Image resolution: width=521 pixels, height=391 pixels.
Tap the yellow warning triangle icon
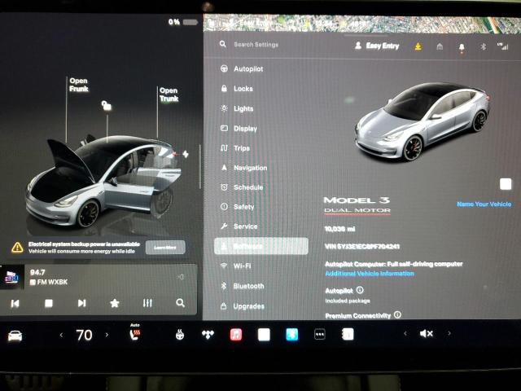coord(17,248)
